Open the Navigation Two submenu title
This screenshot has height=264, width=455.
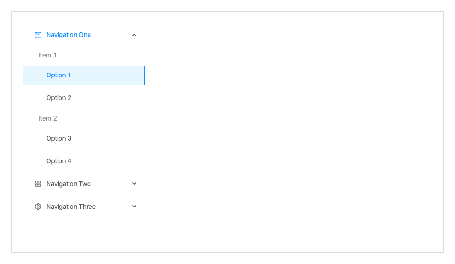click(84, 184)
